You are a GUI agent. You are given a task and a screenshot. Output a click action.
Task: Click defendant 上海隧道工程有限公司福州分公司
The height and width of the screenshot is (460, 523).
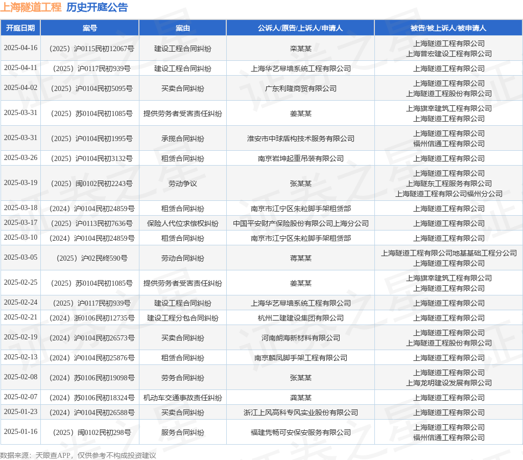(x=448, y=194)
